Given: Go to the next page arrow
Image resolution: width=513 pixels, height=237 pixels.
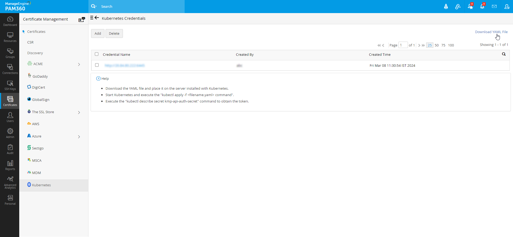Looking at the screenshot, I should click(419, 45).
